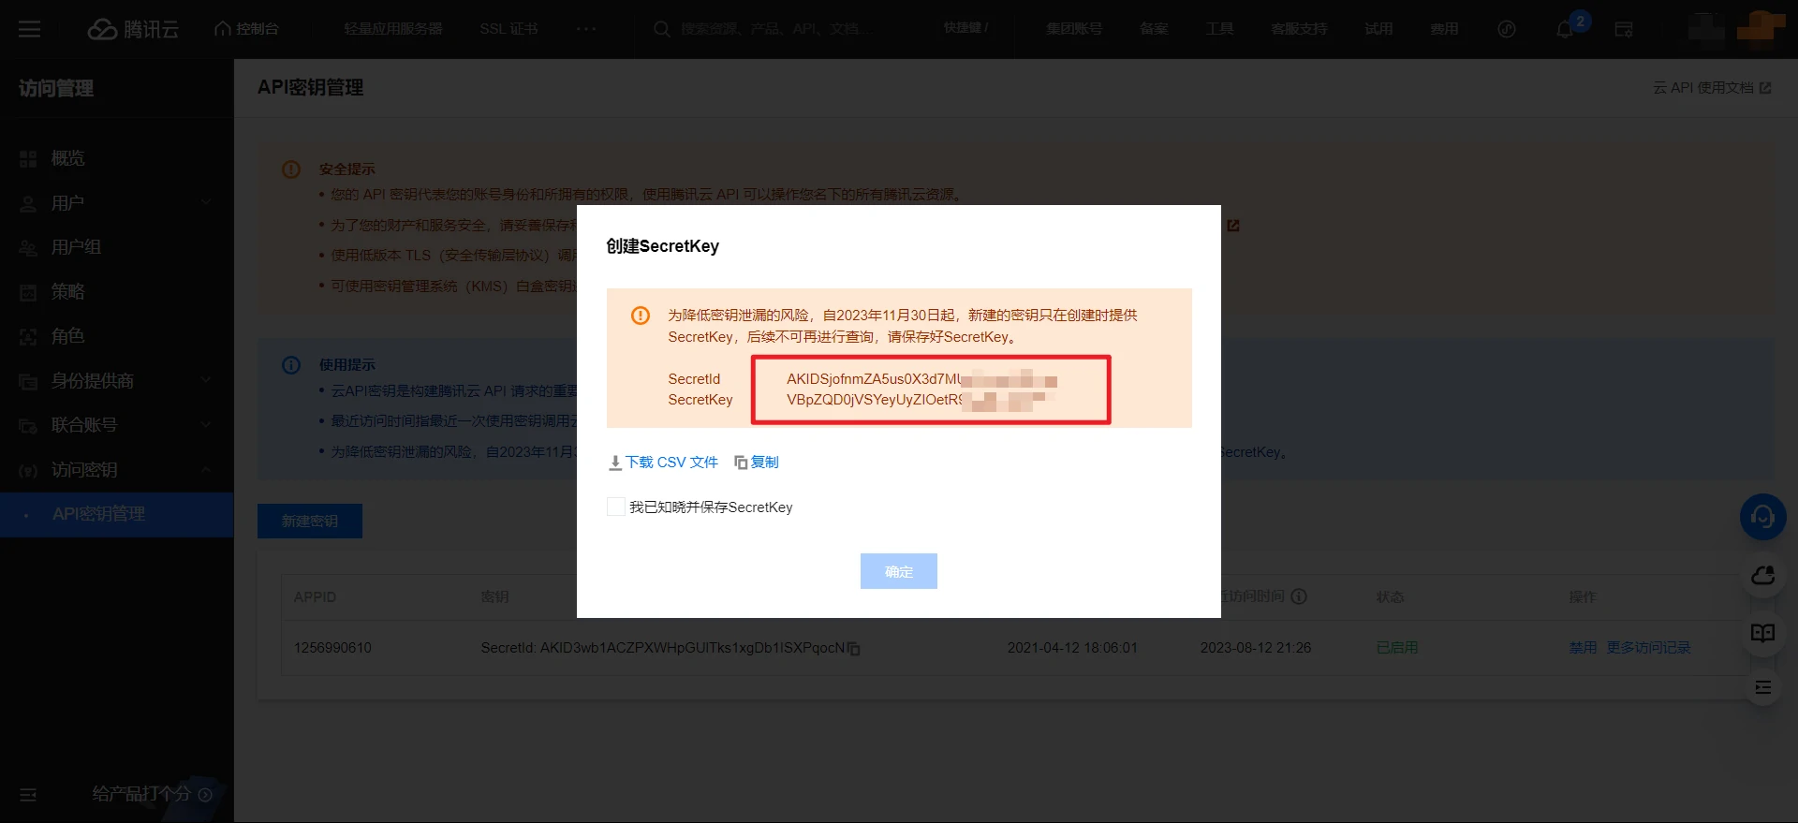The height and width of the screenshot is (823, 1798).
Task: Open the 控制台 console home
Action: coord(247,29)
